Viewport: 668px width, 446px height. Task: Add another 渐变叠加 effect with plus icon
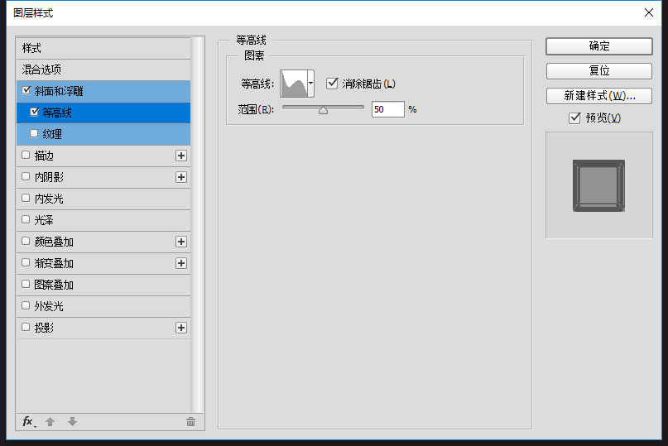(x=181, y=263)
